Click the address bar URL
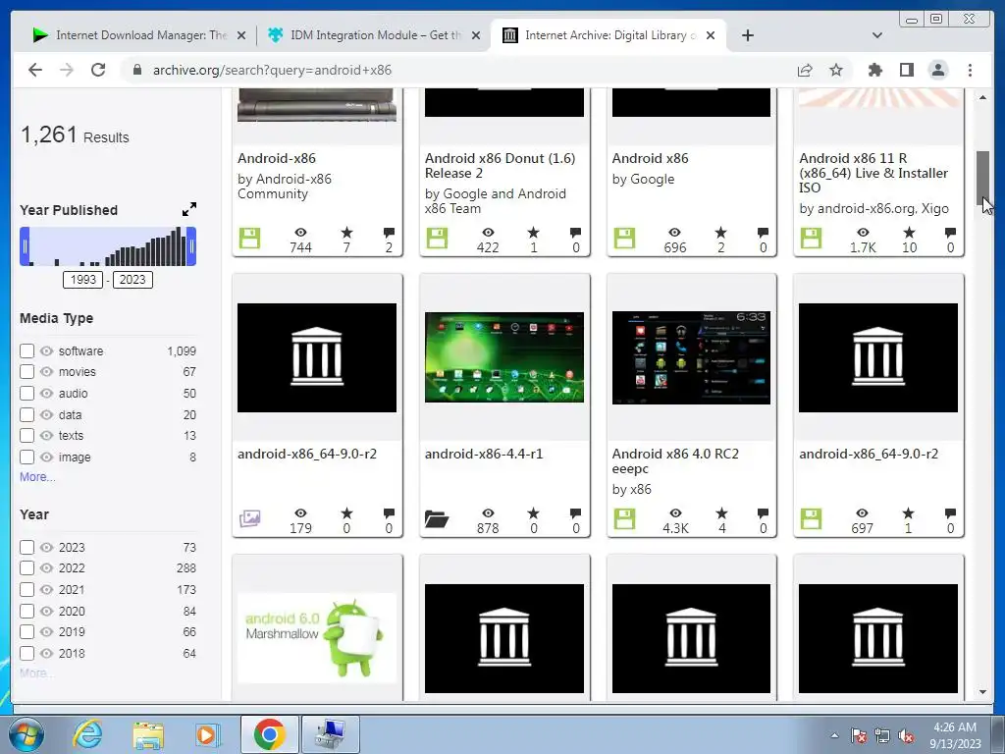This screenshot has height=754, width=1005. point(272,70)
